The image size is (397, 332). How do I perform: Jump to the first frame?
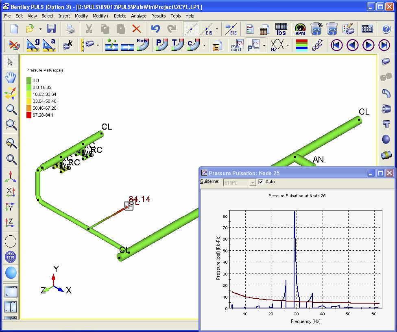tap(337, 45)
